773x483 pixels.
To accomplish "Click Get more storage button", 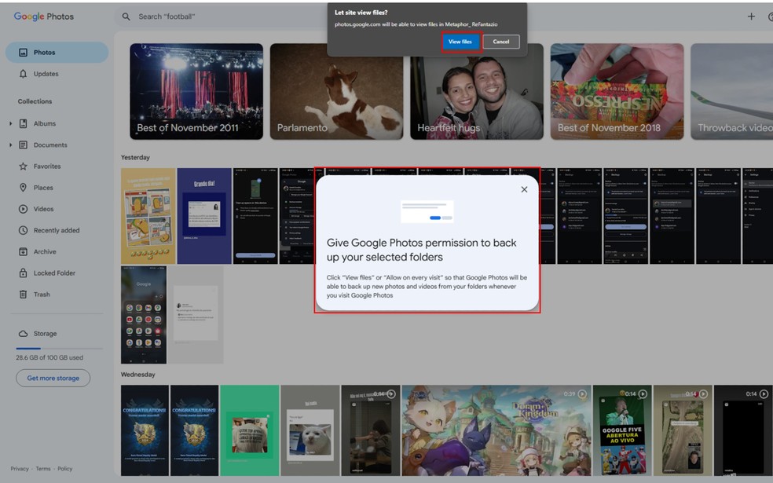I will pos(53,378).
